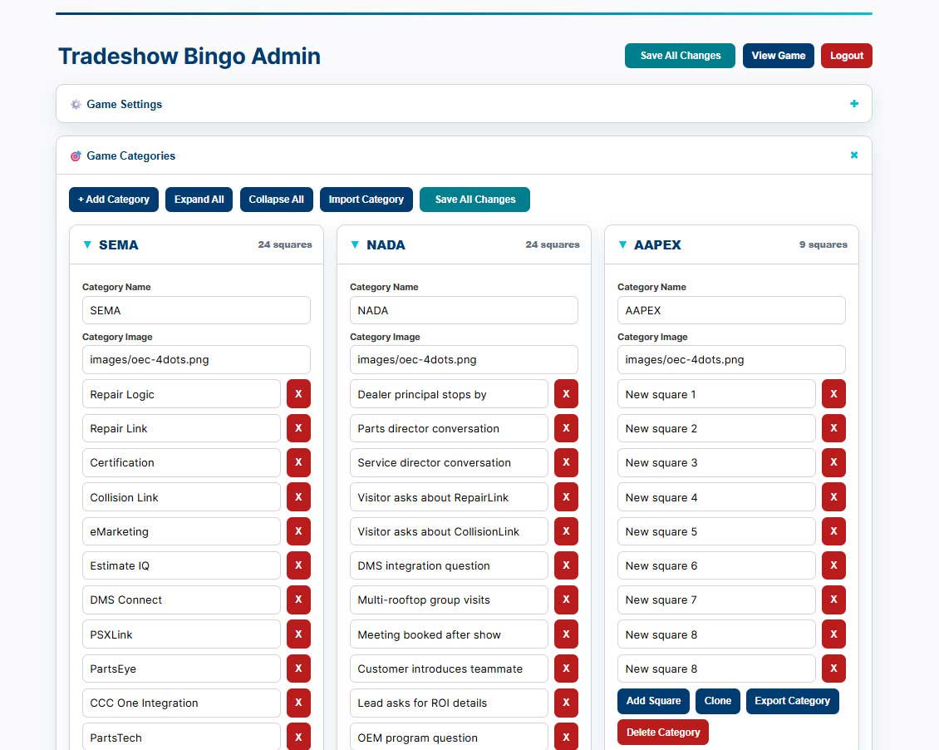Click Expand All categories
The height and width of the screenshot is (750, 939).
coord(199,199)
